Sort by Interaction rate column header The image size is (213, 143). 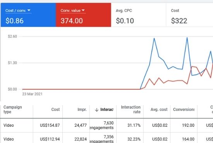click(x=131, y=109)
